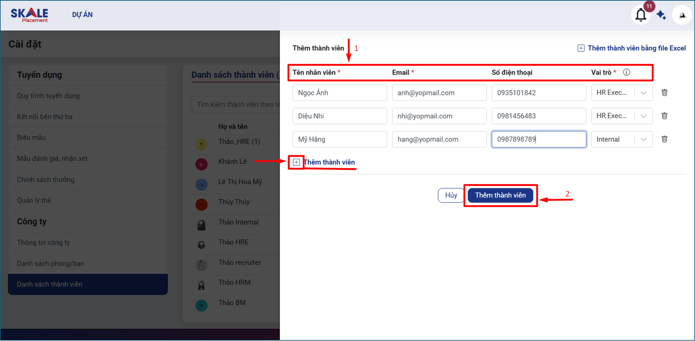Delete the Diệu Nhi member row
Screen dimensions: 695x341
pos(664,116)
